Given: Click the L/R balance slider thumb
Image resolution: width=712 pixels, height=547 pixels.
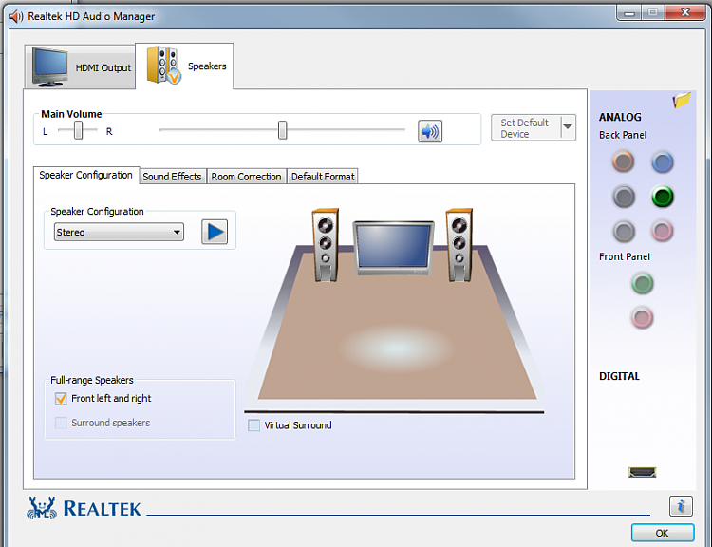Looking at the screenshot, I should (79, 130).
